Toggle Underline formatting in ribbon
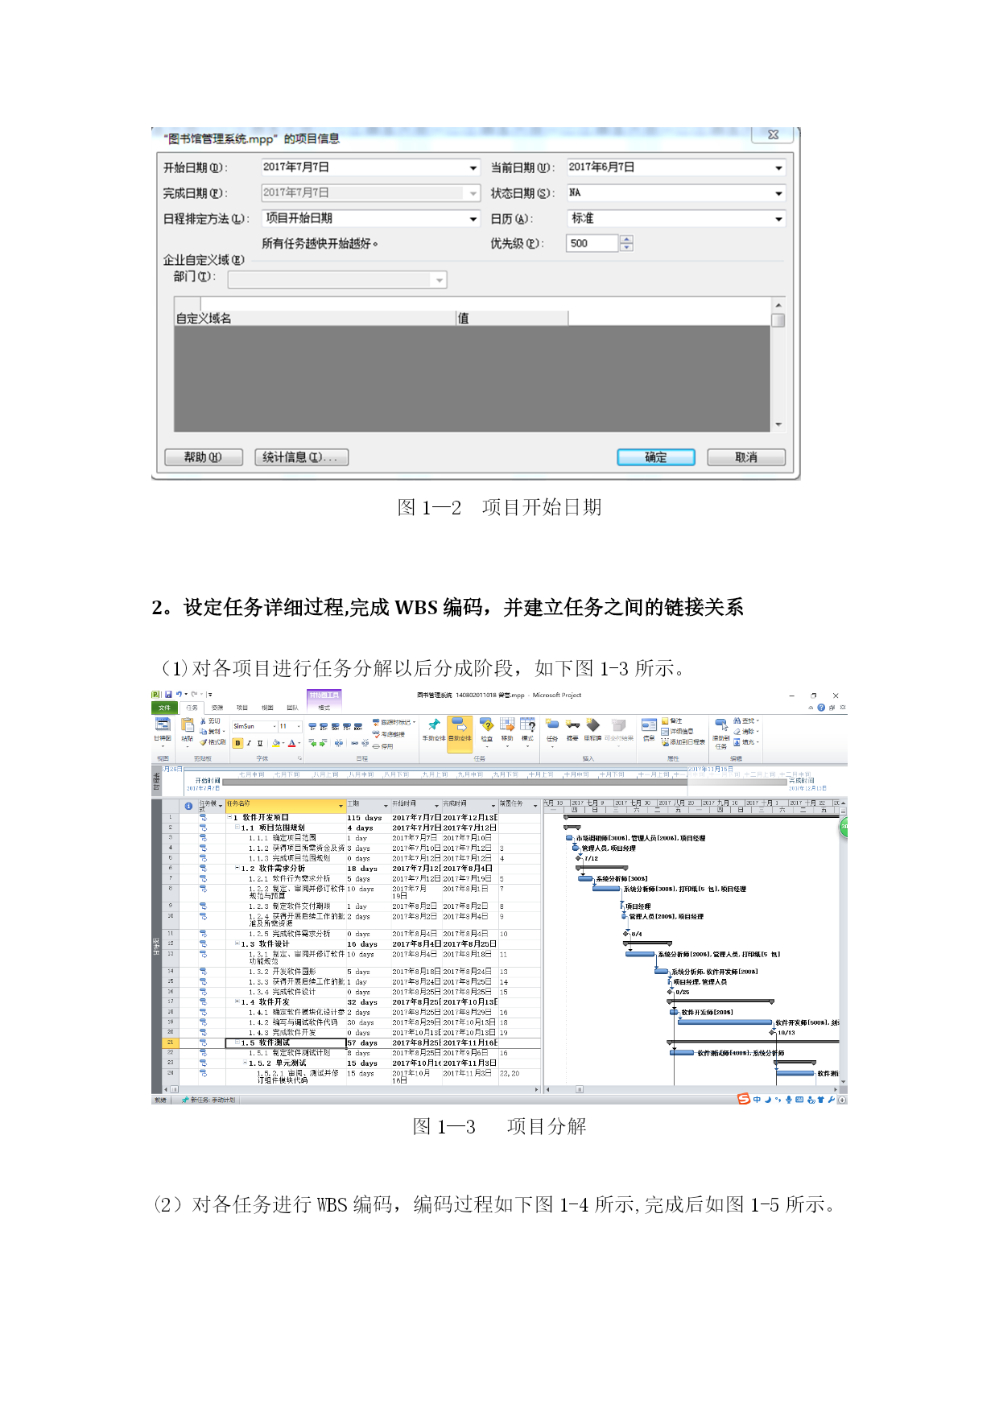Screen dimensions: 999x1412 [x=260, y=743]
